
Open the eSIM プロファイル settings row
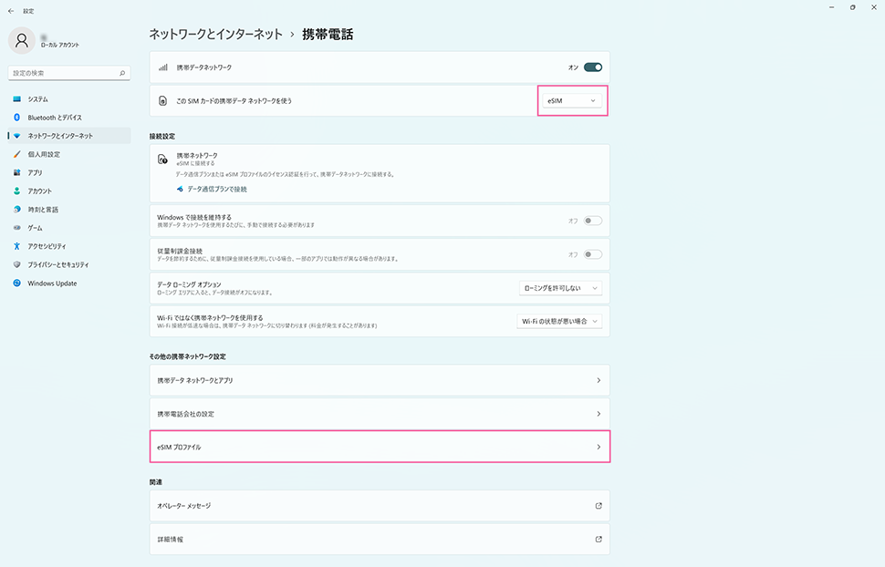pos(379,448)
